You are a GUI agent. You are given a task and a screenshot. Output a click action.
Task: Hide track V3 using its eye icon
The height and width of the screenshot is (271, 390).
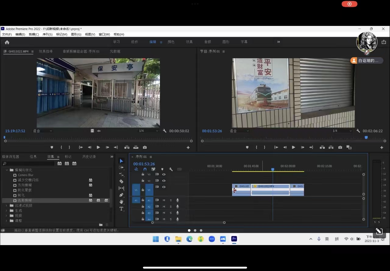[164, 174]
